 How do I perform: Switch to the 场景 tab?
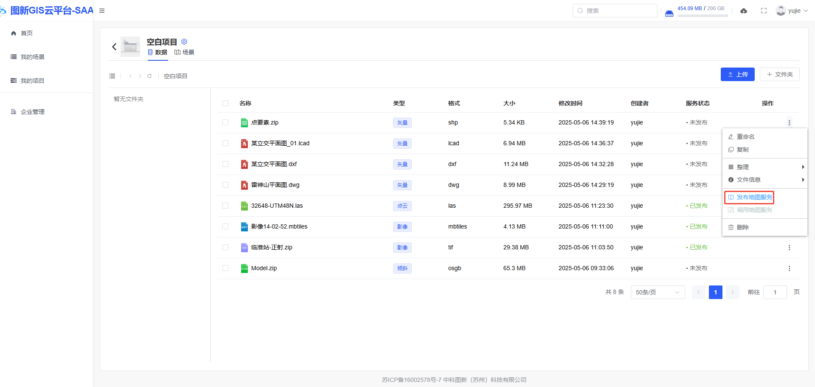185,52
